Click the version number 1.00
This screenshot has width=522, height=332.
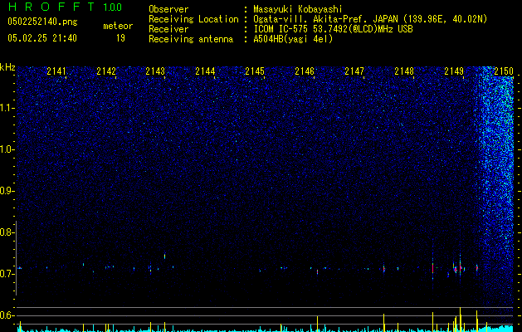(112, 7)
